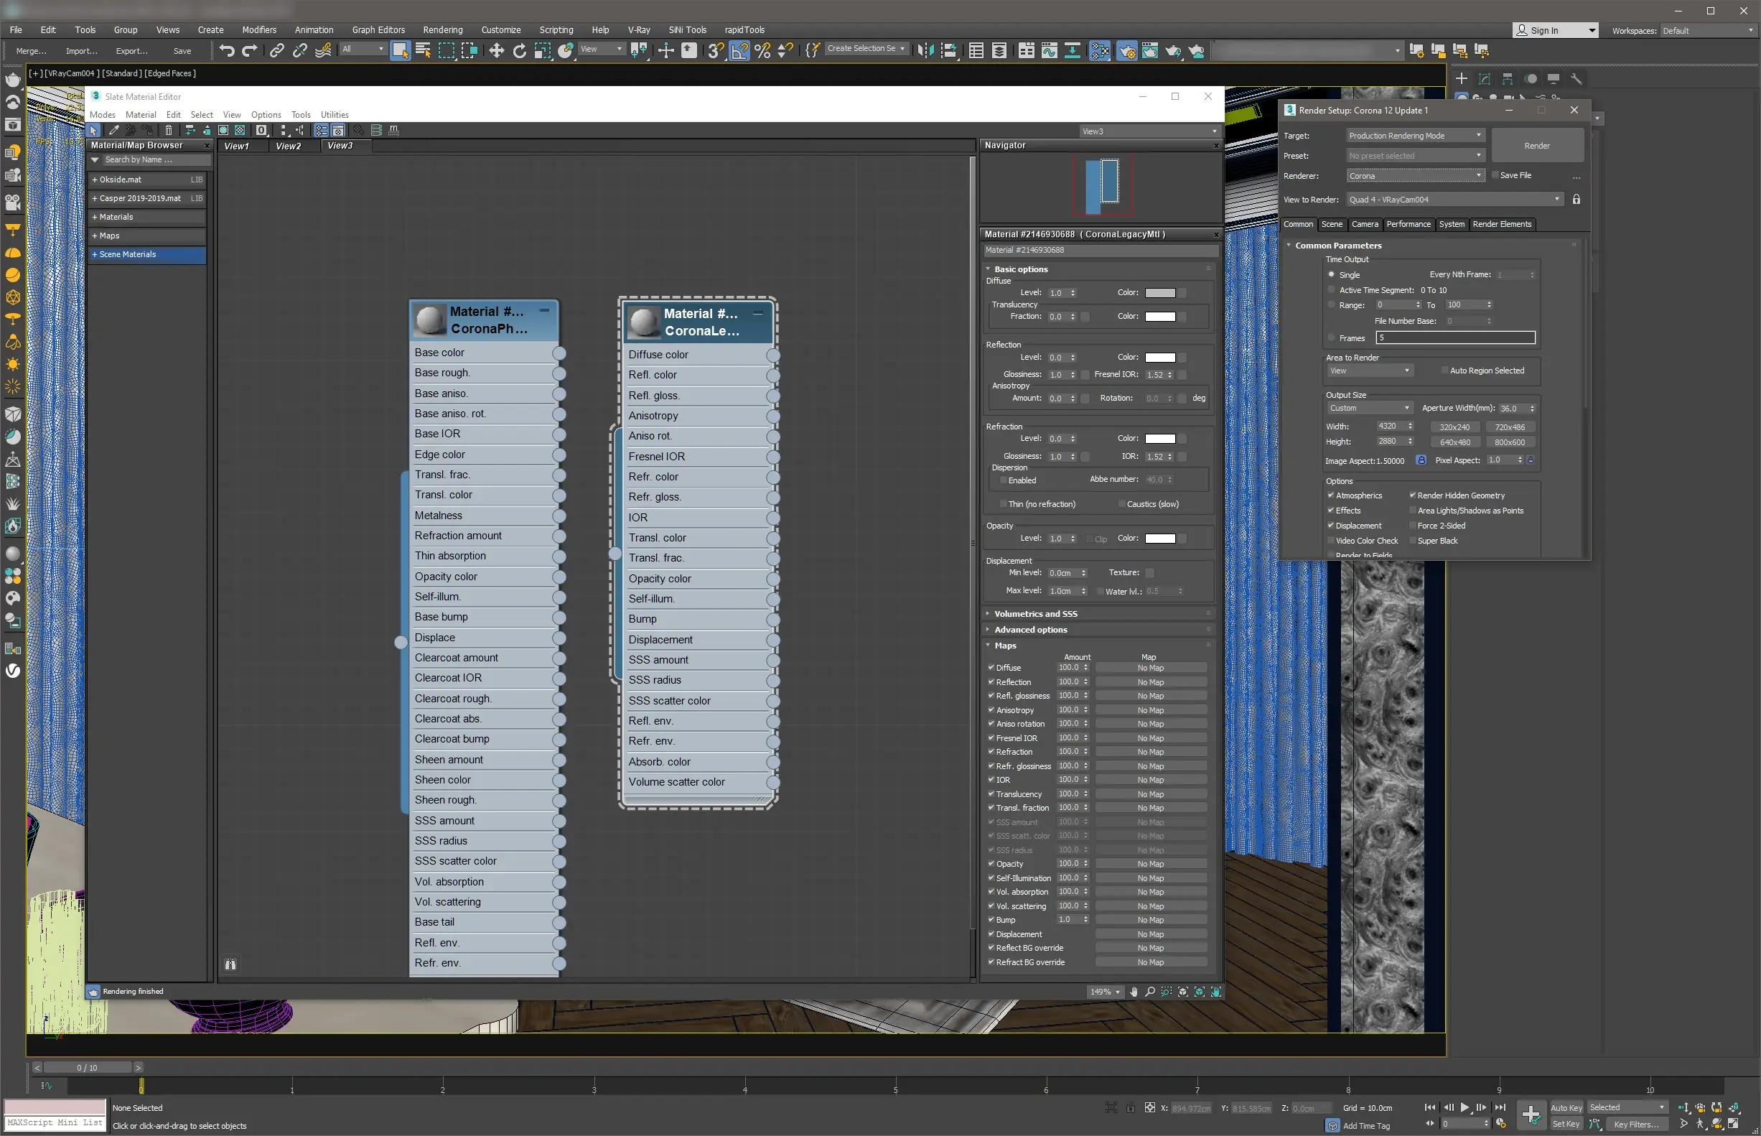Screen dimensions: 1761x1136
Task: Click the 320x240 output size preset
Action: click(1454, 427)
